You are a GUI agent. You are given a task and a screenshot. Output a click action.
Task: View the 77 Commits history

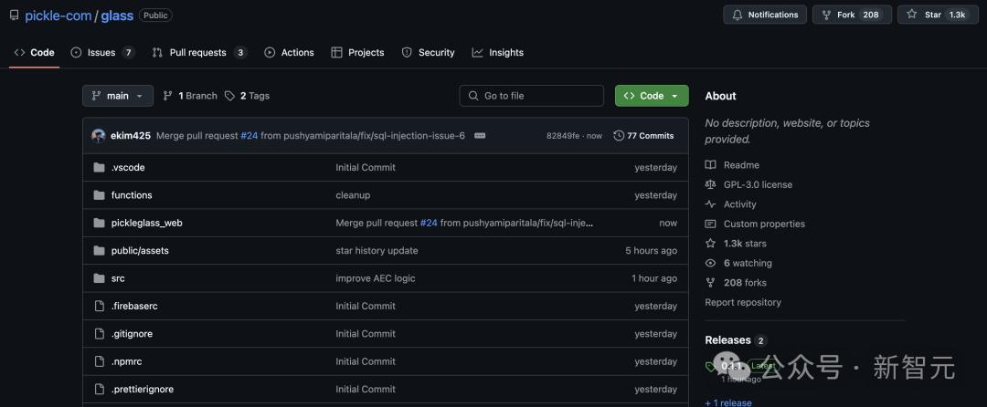(644, 136)
